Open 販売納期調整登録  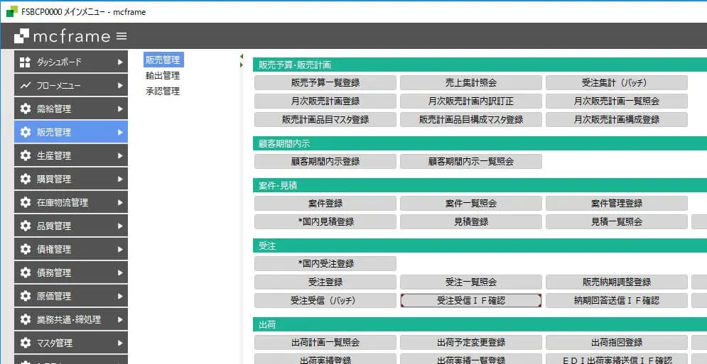(616, 282)
